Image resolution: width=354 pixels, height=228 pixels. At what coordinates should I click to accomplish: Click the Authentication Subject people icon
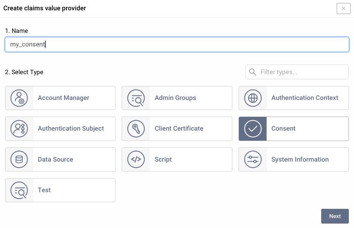(19, 129)
